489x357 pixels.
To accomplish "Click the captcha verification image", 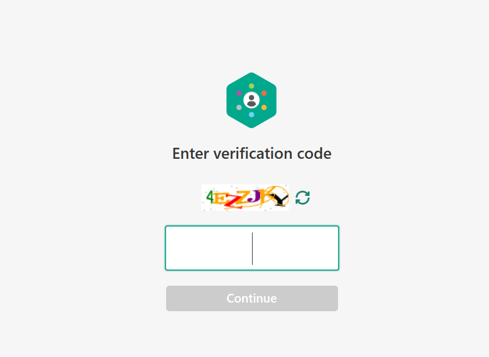I will tap(245, 198).
